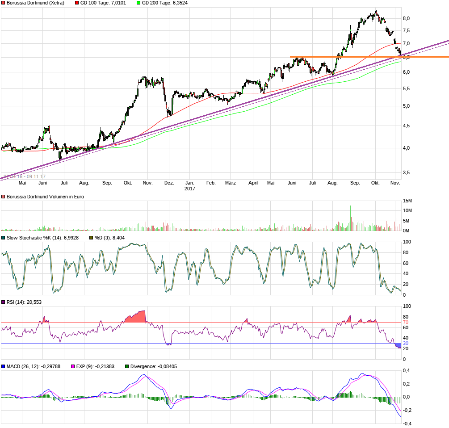This screenshot has width=449, height=428.
Task: Click the red 70 RSI overbought label
Action: [406, 323]
